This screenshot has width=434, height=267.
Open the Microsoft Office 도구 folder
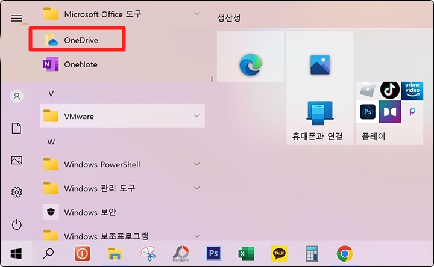[122, 14]
